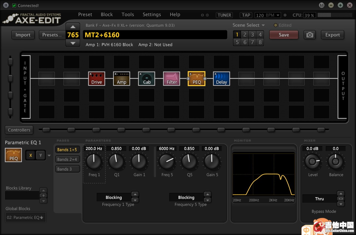This screenshot has height=235, width=356.
Task: Step Frequency 1 Type down
Action: (135, 200)
